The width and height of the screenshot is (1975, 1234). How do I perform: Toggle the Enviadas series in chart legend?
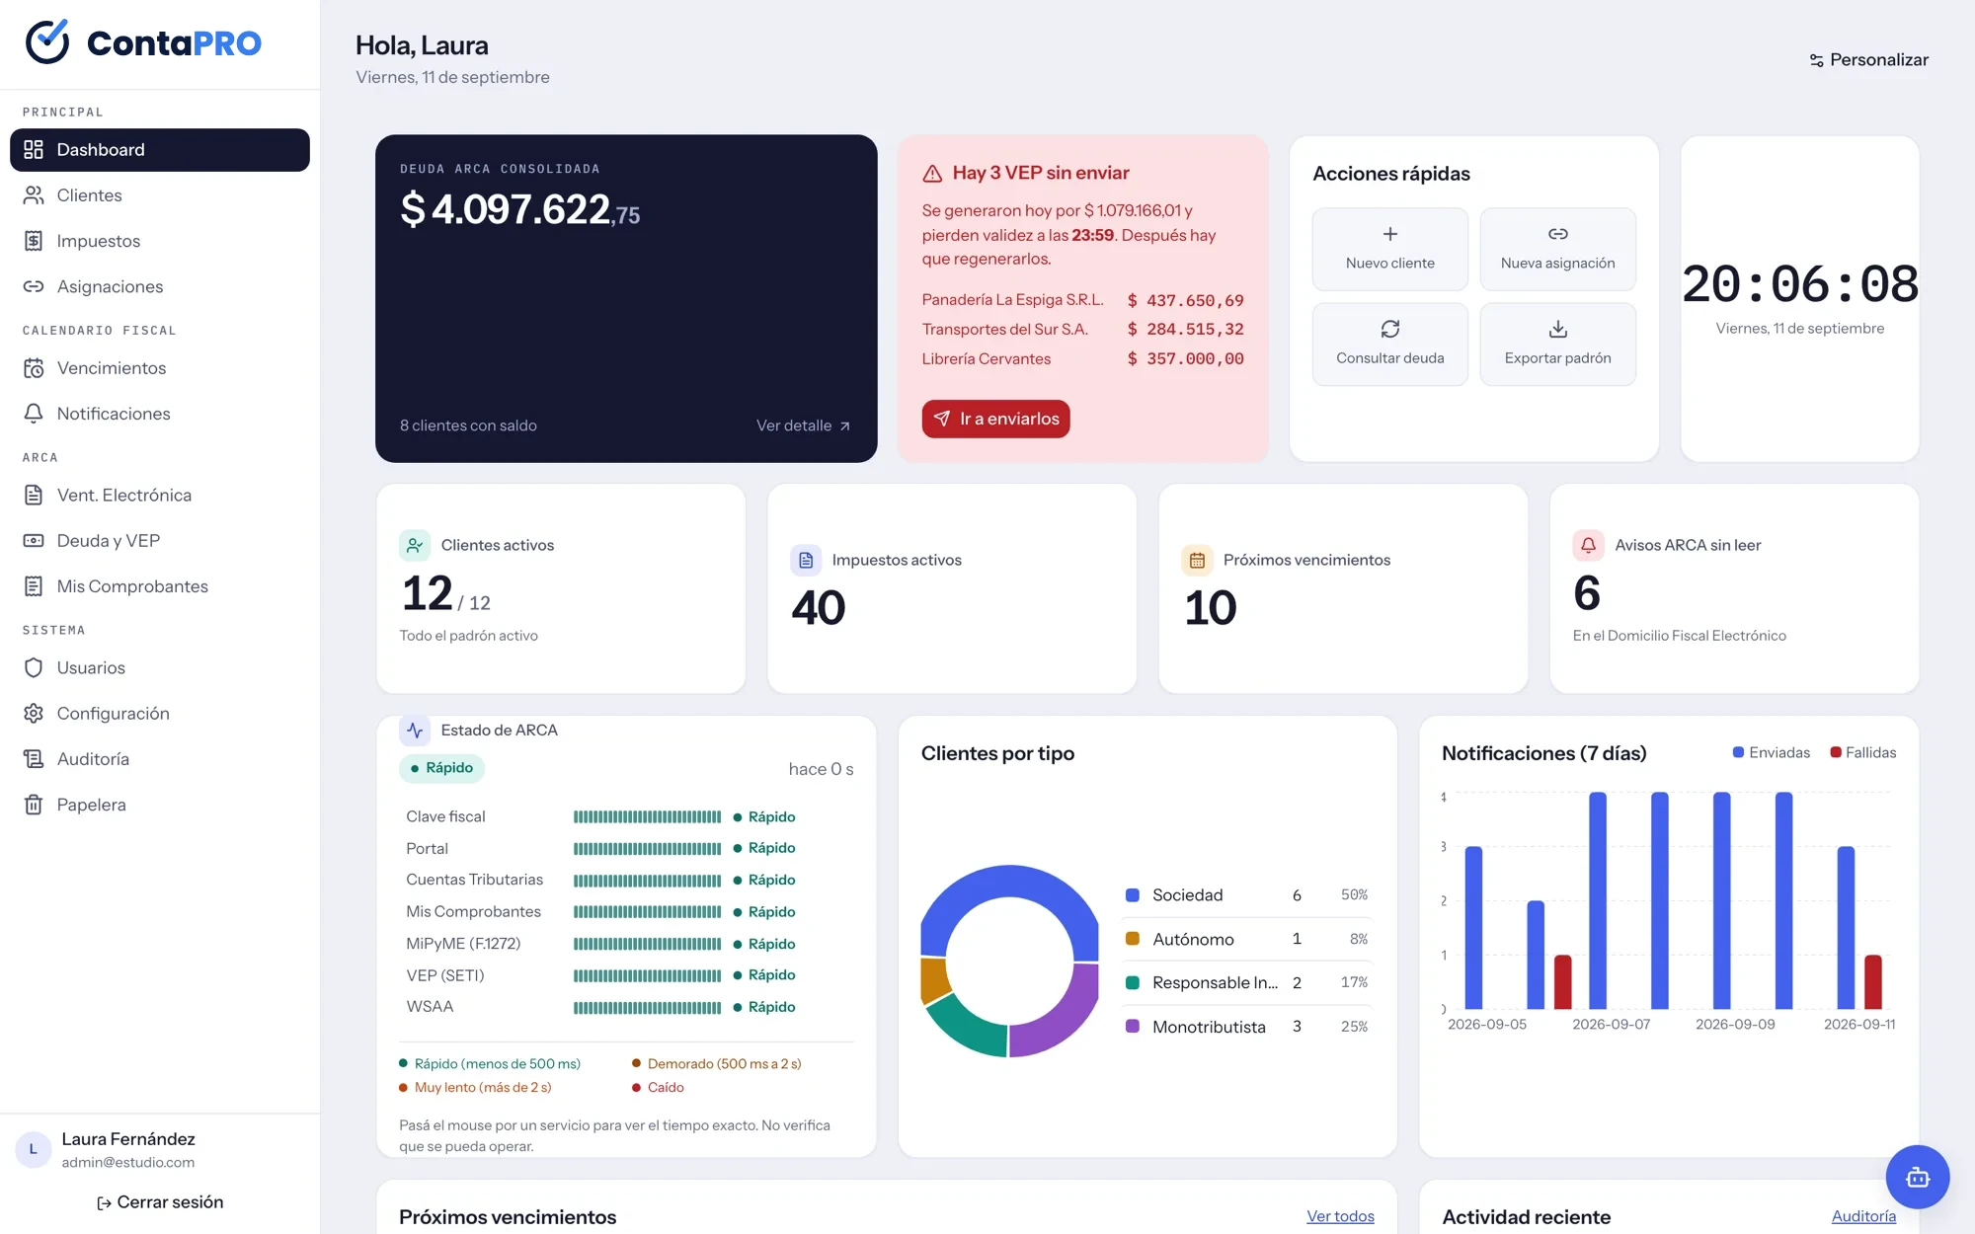(1771, 752)
